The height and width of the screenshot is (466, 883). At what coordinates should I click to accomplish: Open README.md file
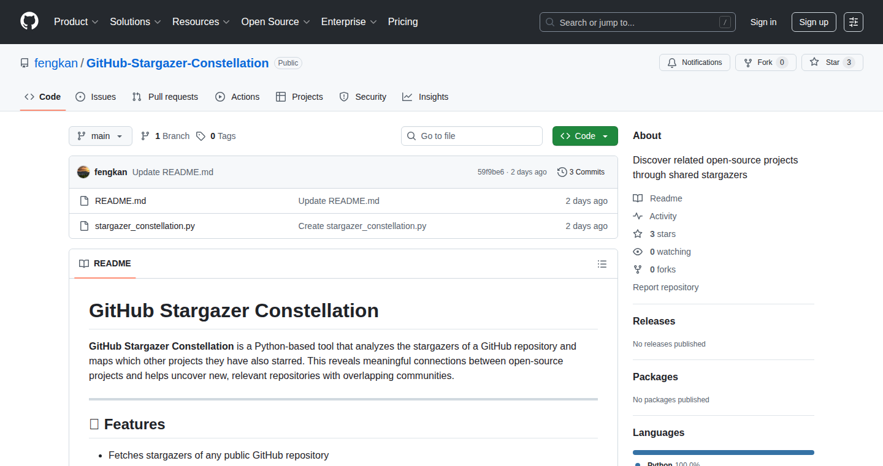(x=120, y=201)
